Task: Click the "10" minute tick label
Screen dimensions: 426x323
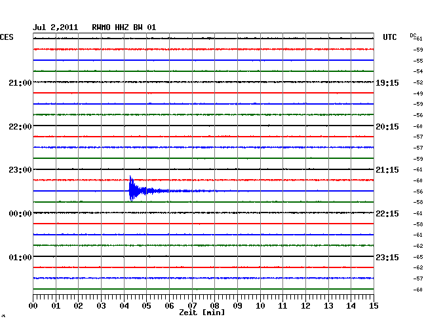Action: pyautogui.click(x=260, y=306)
